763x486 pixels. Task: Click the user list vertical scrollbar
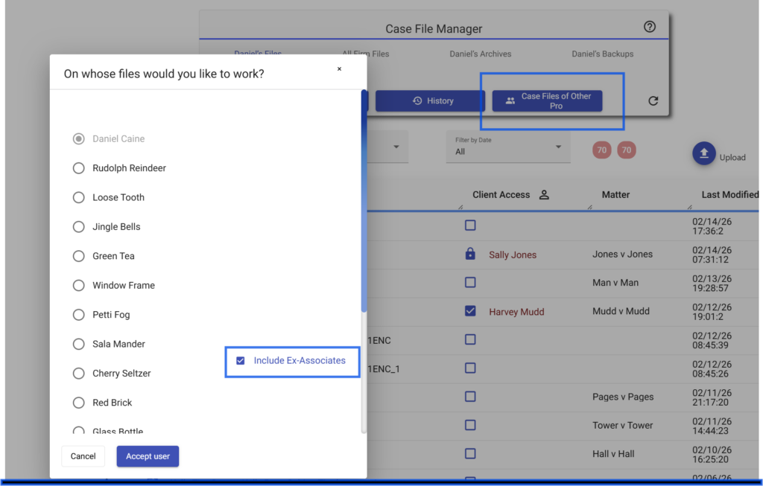pos(364,201)
